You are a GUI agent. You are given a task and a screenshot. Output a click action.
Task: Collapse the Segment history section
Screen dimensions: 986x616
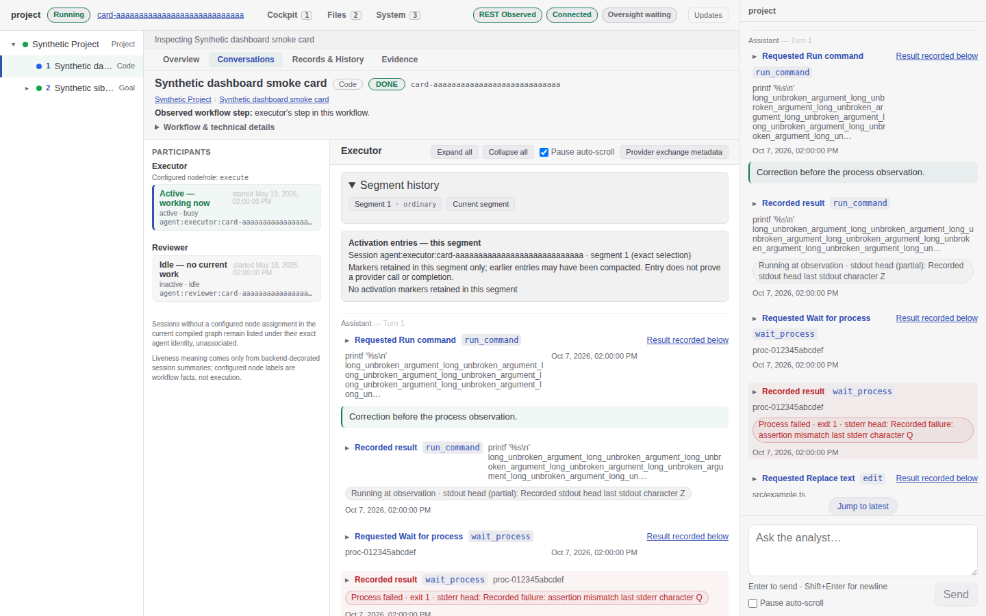[394, 185]
